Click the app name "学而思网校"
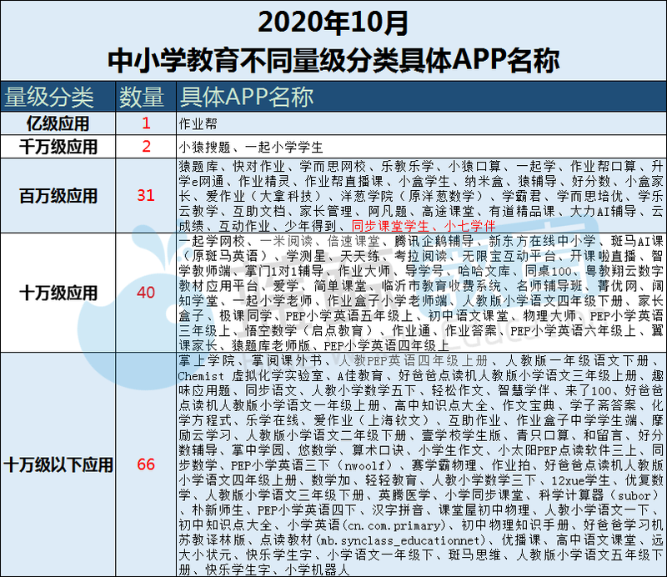Viewport: 667px width, 577px height. click(332, 167)
